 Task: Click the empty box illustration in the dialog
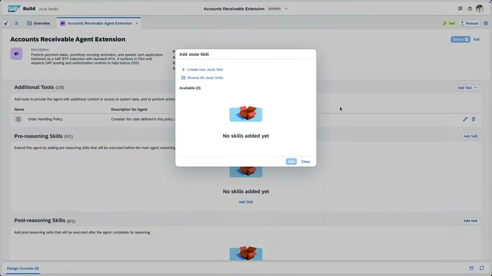(245, 114)
